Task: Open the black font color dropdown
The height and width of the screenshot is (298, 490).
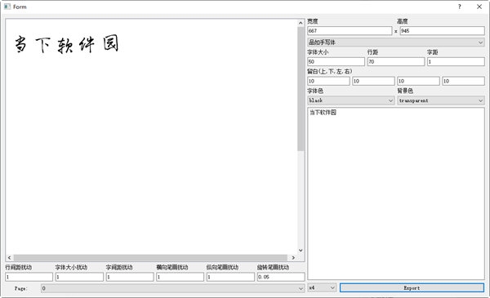Action: click(350, 100)
